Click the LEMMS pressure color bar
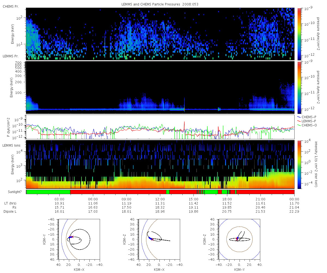 [299, 87]
